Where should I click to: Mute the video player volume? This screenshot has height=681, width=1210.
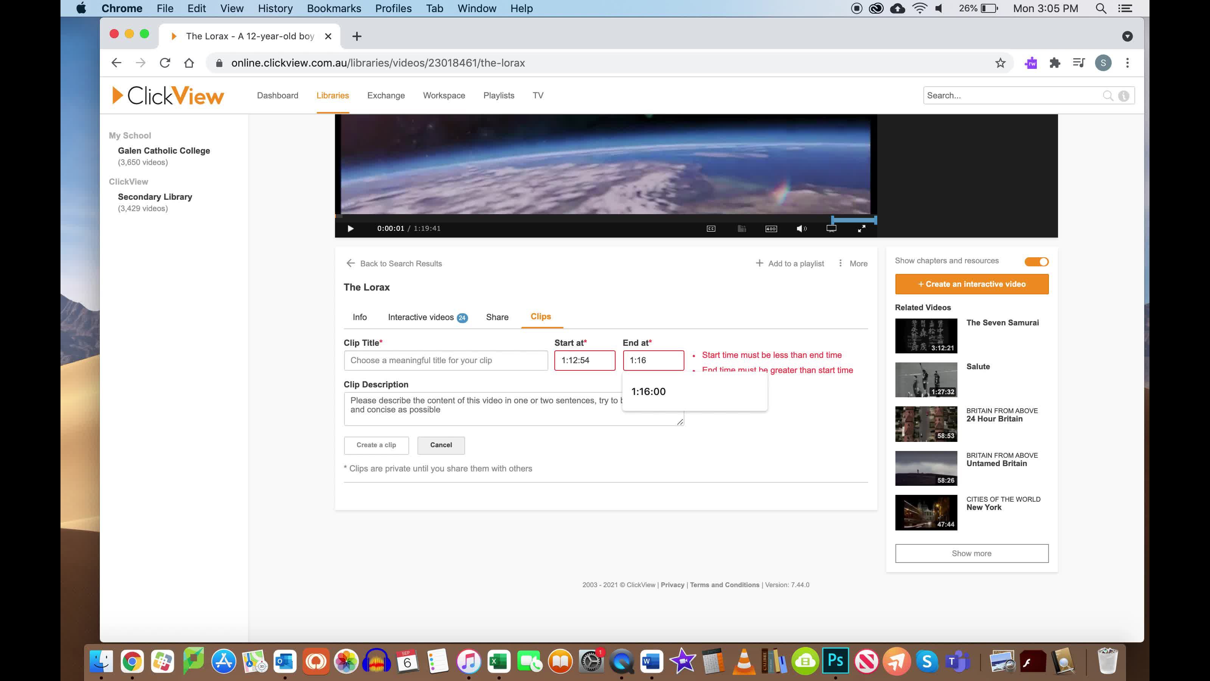click(801, 229)
